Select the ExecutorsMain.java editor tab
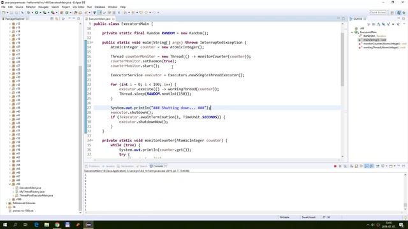This screenshot has height=229, width=408. point(99,19)
